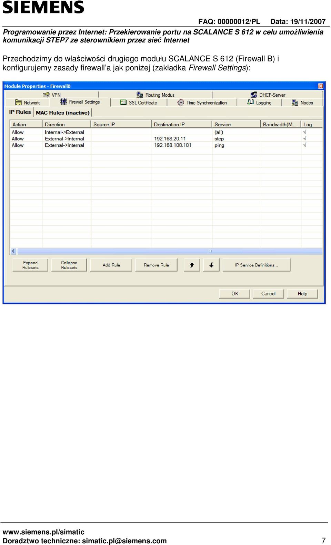Switch to the Logging tab

pos(259,103)
